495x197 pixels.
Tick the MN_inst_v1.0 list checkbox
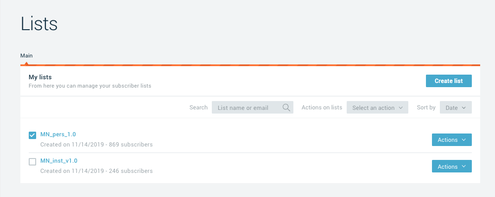(x=32, y=162)
